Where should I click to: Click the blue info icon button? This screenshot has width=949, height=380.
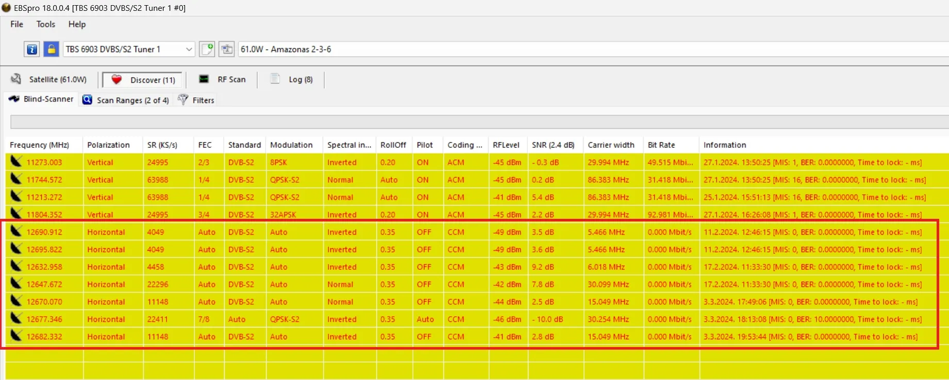31,49
